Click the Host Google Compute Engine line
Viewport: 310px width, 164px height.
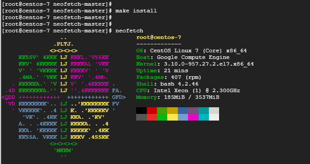click(x=183, y=58)
